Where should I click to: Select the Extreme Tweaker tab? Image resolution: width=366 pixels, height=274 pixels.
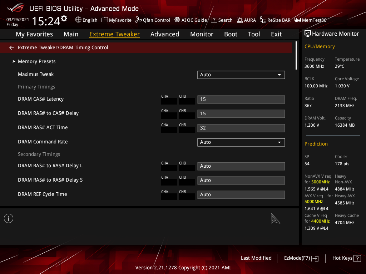tap(115, 34)
